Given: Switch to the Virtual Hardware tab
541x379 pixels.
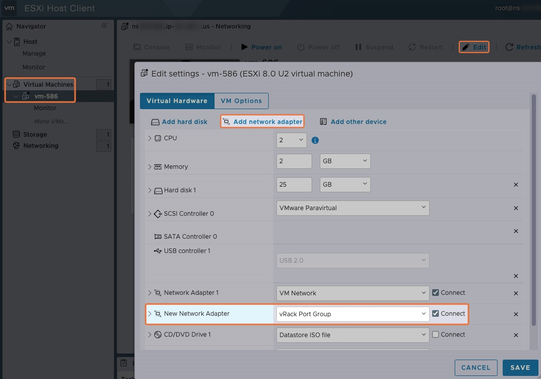Looking at the screenshot, I should (177, 101).
